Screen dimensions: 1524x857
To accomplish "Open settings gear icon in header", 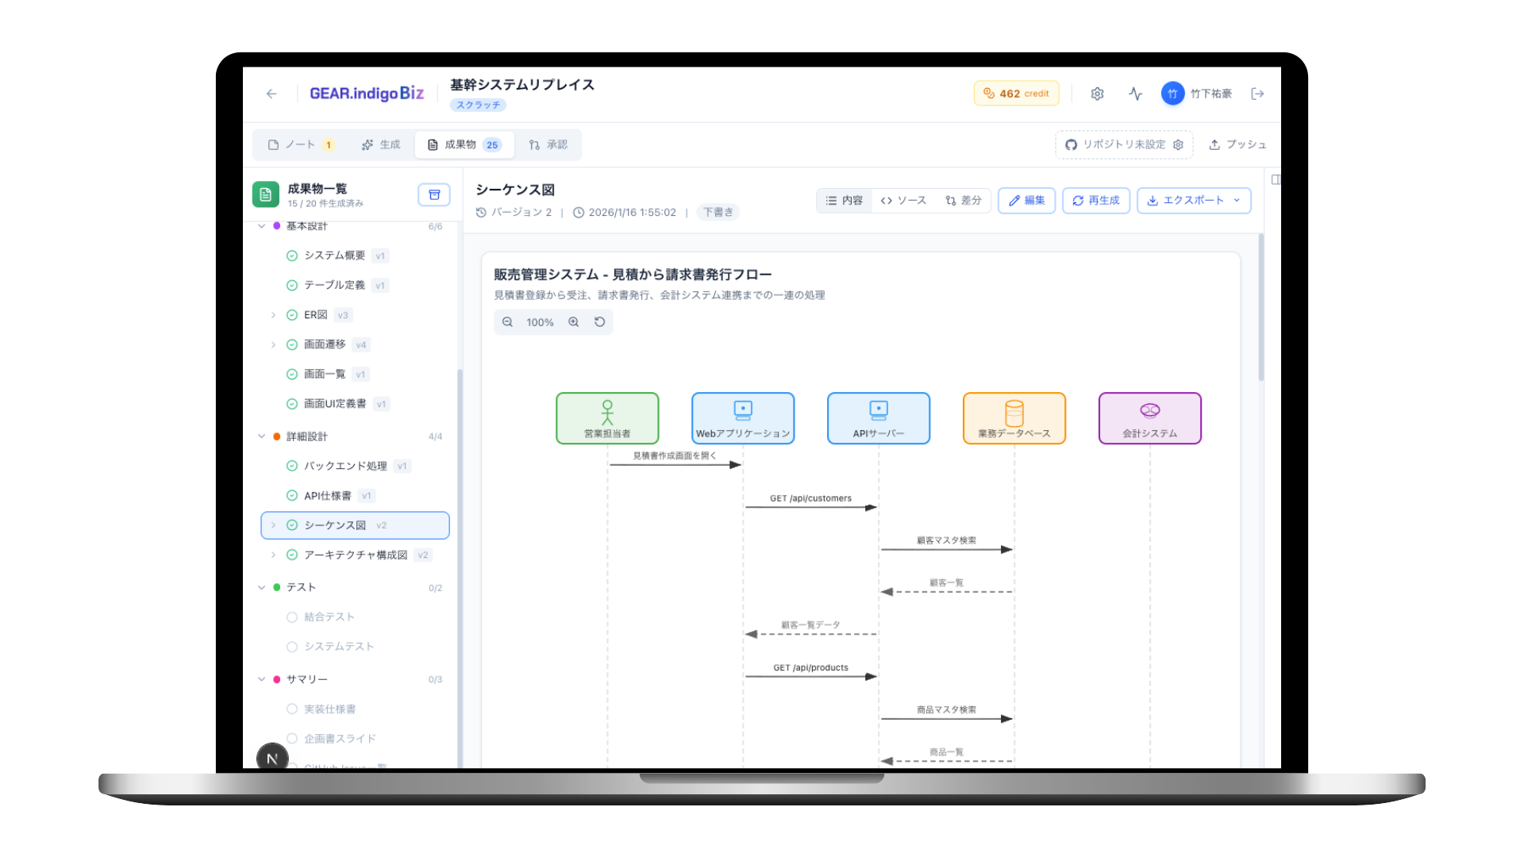I will pyautogui.click(x=1097, y=94).
